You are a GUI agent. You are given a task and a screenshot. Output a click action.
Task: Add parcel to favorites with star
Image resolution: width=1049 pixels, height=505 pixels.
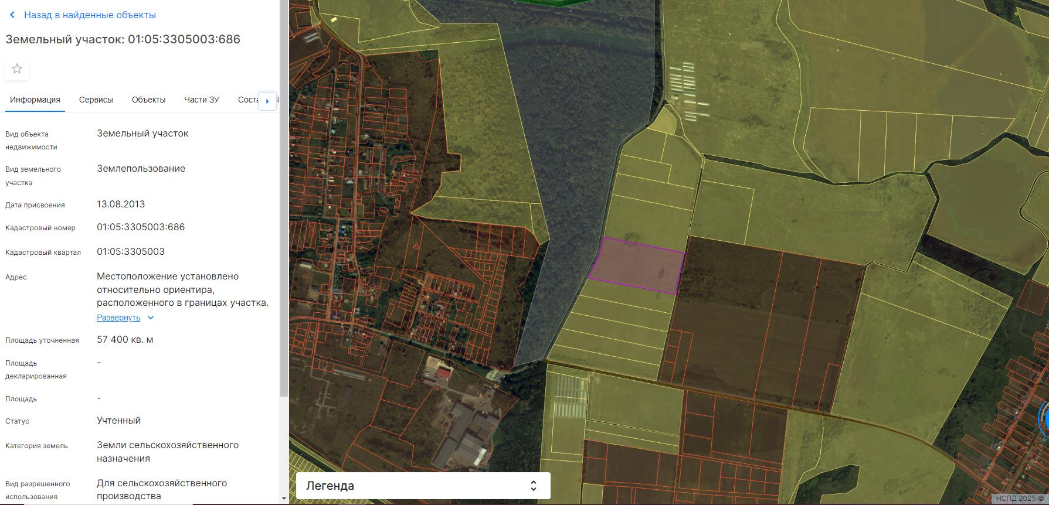pyautogui.click(x=17, y=69)
